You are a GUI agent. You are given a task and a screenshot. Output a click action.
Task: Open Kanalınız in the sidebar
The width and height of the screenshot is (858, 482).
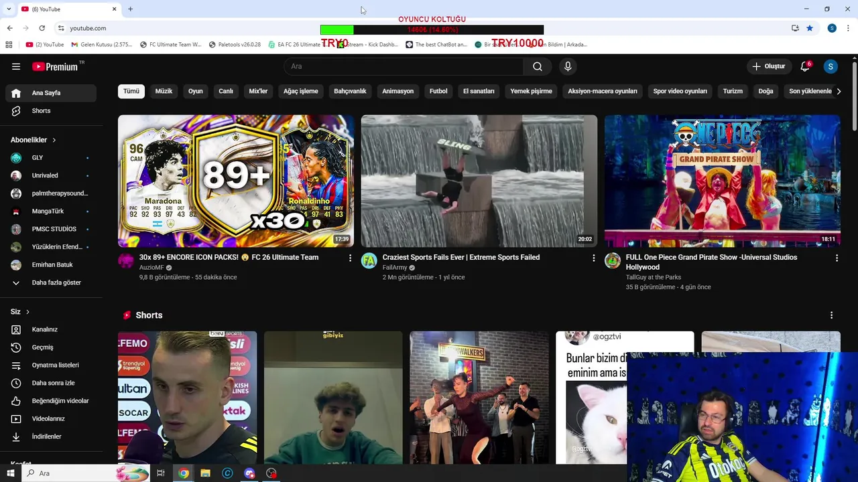tap(51, 329)
